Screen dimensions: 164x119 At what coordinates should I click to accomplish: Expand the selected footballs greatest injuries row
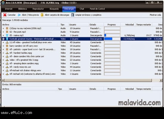(x=3, y=39)
